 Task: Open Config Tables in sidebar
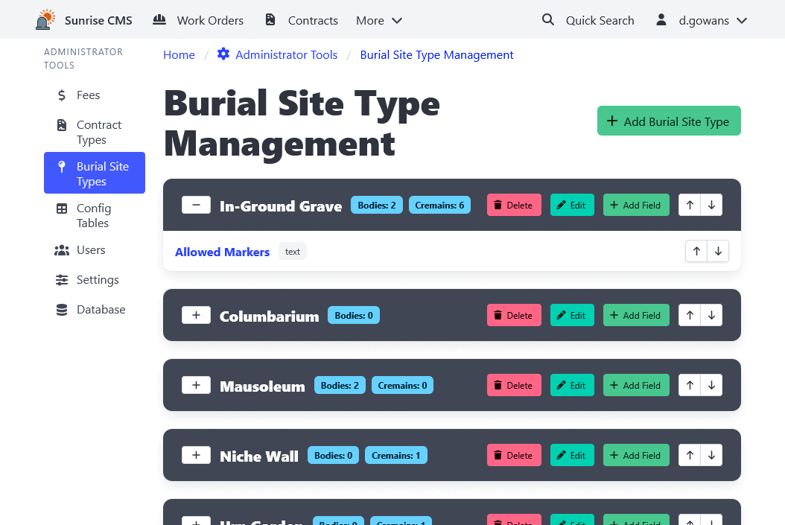95,215
